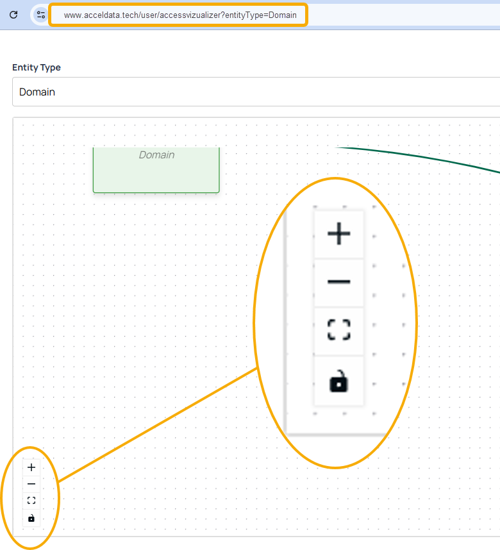Image resolution: width=500 pixels, height=550 pixels.
Task: Zoom in with the small plus control
Action: point(31,467)
